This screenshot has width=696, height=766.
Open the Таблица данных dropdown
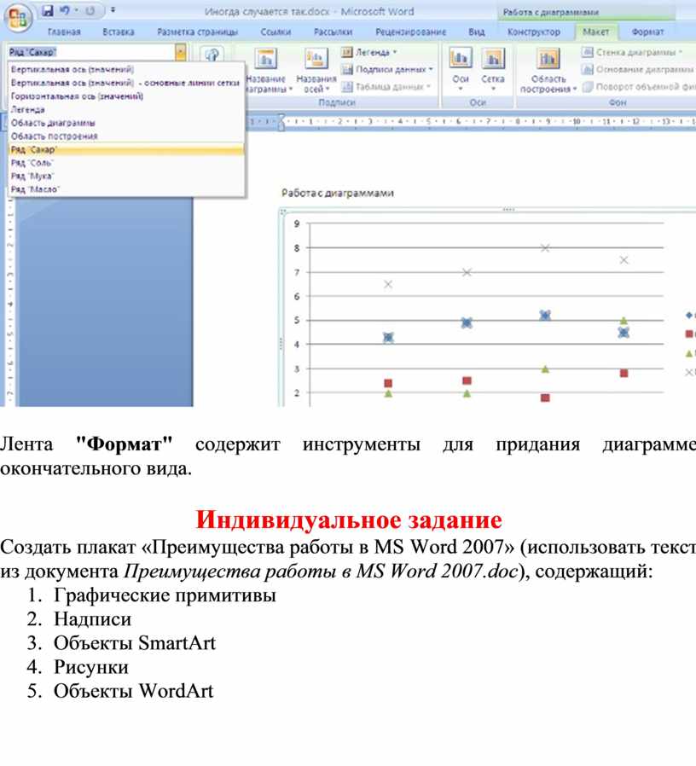(386, 86)
